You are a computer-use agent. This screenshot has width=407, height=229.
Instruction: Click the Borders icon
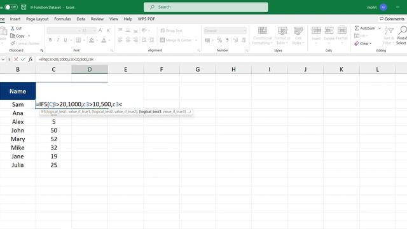[x=78, y=40]
